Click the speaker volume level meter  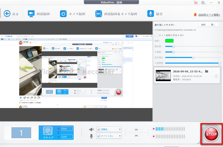coord(170,129)
